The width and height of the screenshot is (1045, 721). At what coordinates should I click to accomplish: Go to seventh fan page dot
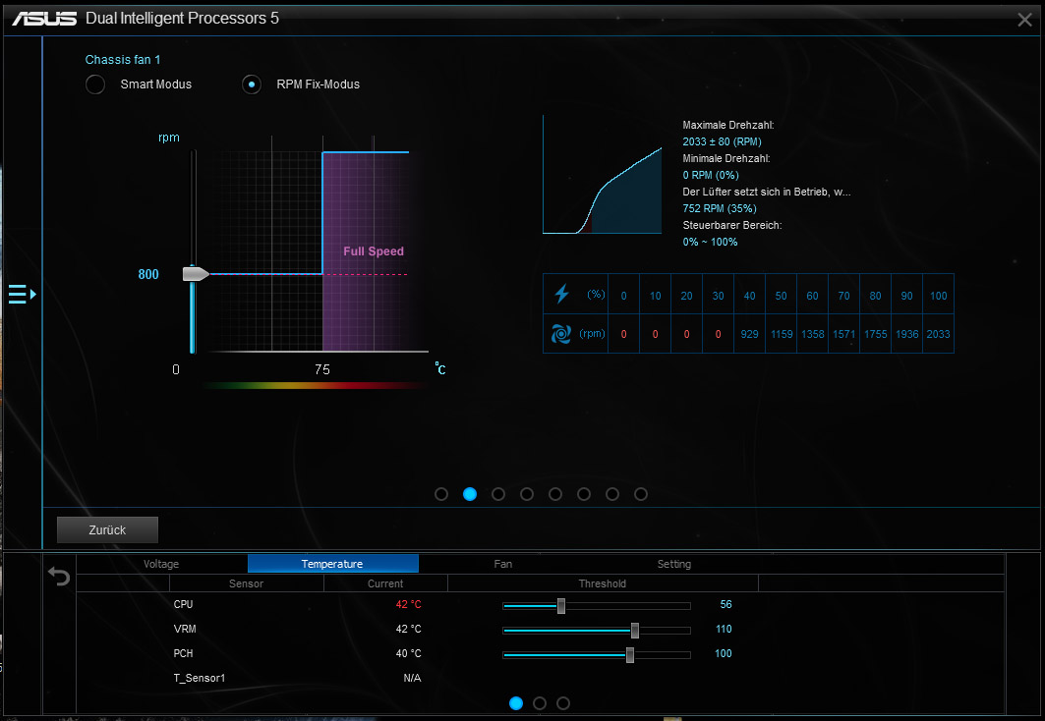click(x=612, y=494)
